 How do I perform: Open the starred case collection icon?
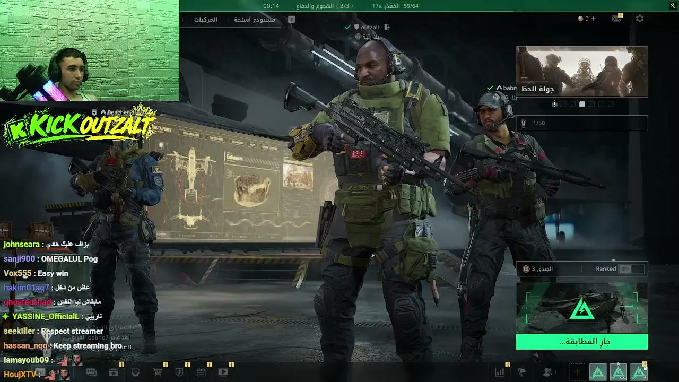(114, 372)
